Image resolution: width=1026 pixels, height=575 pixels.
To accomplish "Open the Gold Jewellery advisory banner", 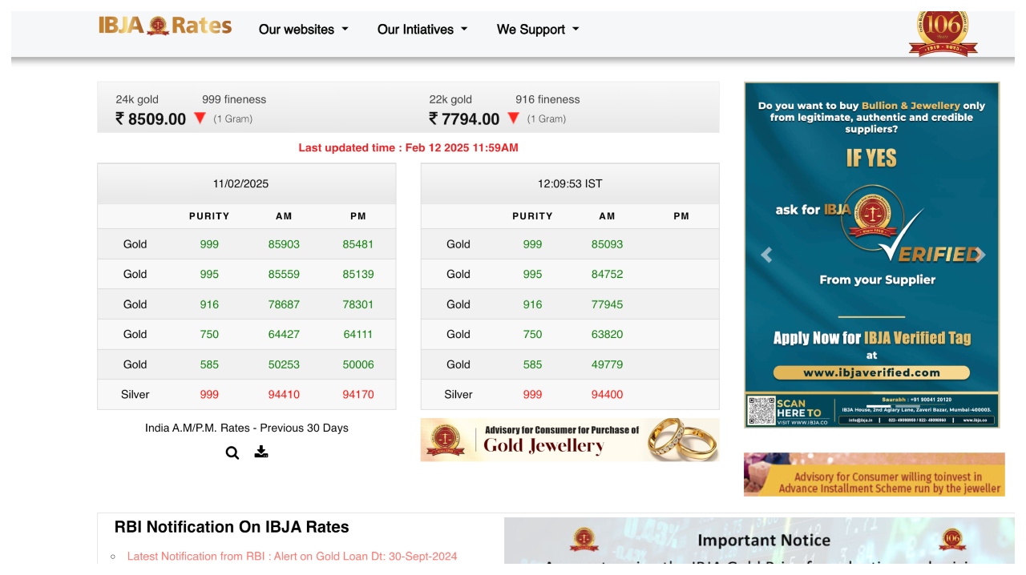I will coord(569,440).
